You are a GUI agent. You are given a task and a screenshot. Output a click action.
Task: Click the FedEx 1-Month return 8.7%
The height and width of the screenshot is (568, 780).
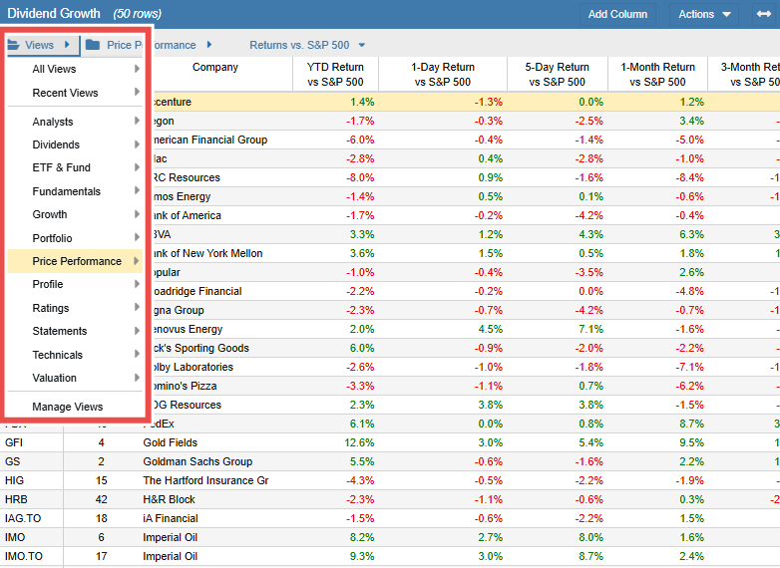(x=691, y=424)
